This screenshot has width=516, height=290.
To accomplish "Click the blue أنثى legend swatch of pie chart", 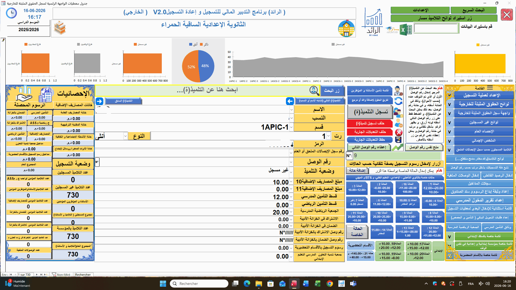I will 191,44.
